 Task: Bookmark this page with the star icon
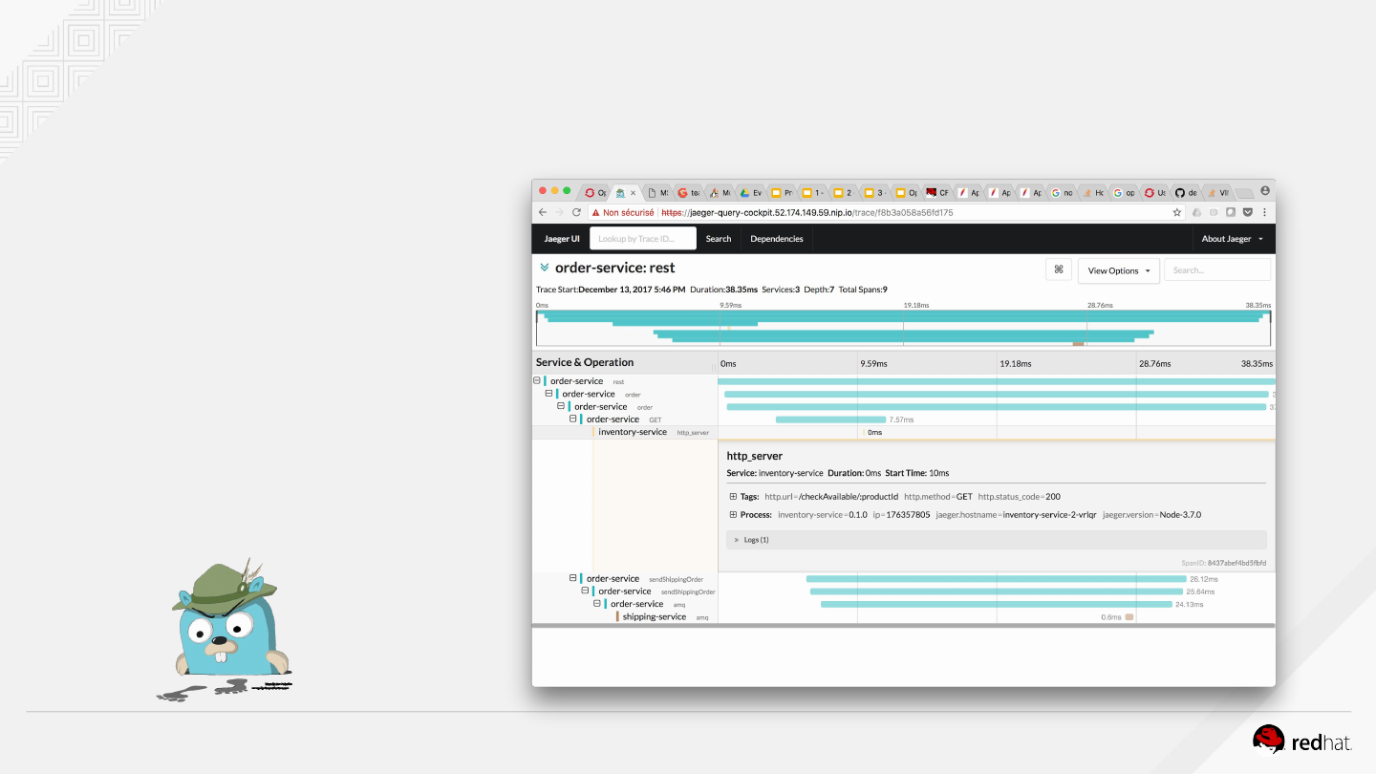click(1177, 212)
